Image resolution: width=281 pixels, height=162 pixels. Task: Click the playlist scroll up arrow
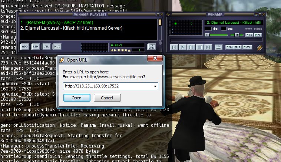pos(160,42)
